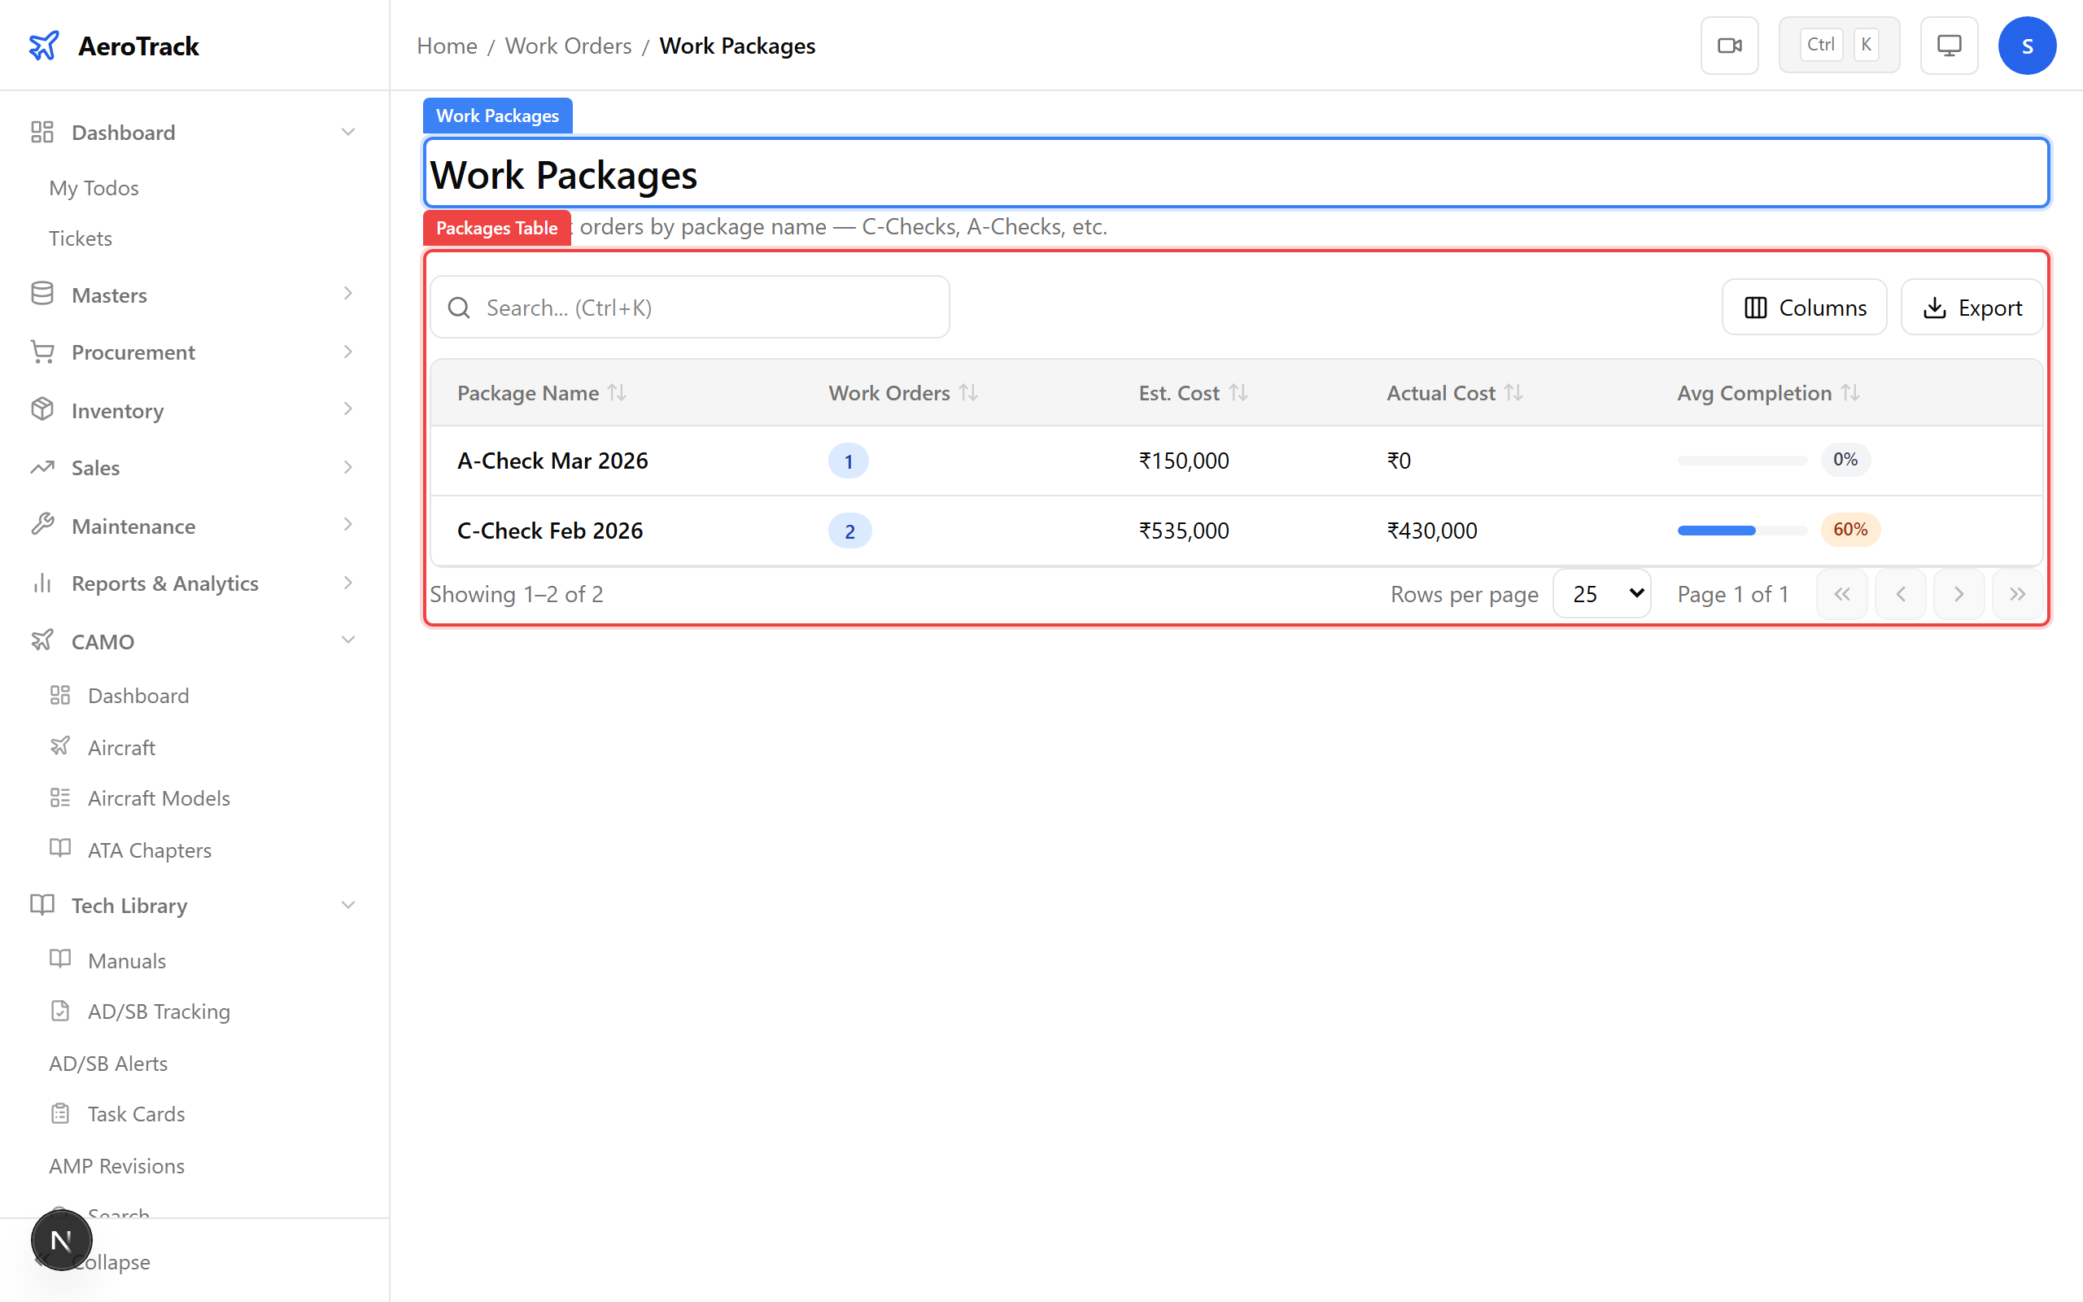Open the Rows per page dropdown
Viewport: 2083px width, 1302px height.
[1601, 593]
